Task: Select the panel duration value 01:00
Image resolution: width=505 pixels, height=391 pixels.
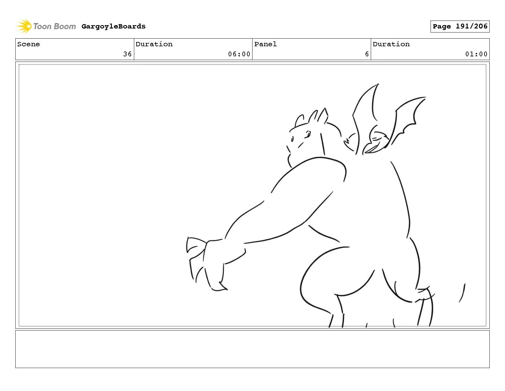Action: click(476, 54)
